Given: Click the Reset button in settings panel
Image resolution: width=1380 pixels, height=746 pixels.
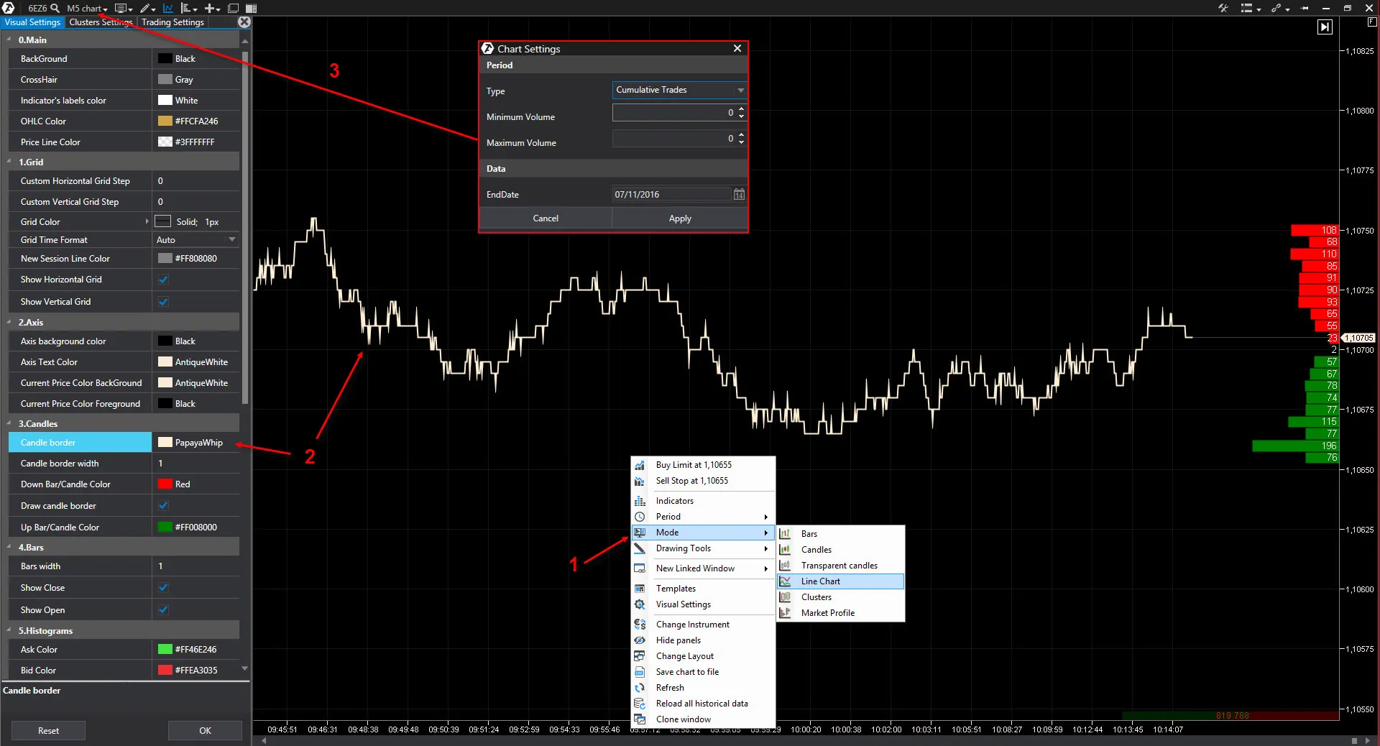Looking at the screenshot, I should (48, 731).
